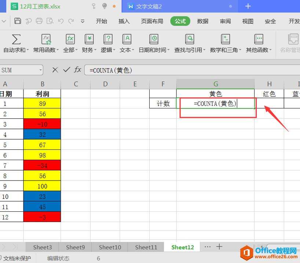Click column B header
Screen dimensions: 300x263
coord(42,84)
